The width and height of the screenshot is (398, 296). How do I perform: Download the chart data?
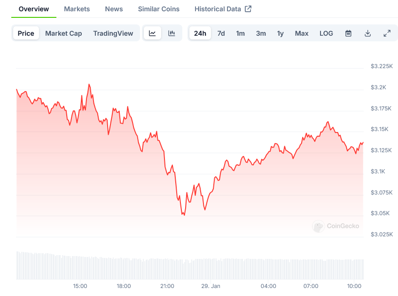coord(367,33)
